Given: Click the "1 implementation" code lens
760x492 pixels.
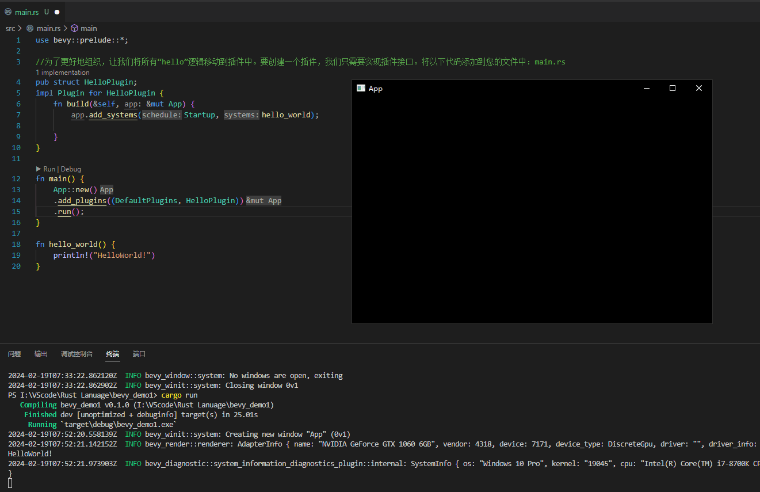Looking at the screenshot, I should click(x=63, y=73).
